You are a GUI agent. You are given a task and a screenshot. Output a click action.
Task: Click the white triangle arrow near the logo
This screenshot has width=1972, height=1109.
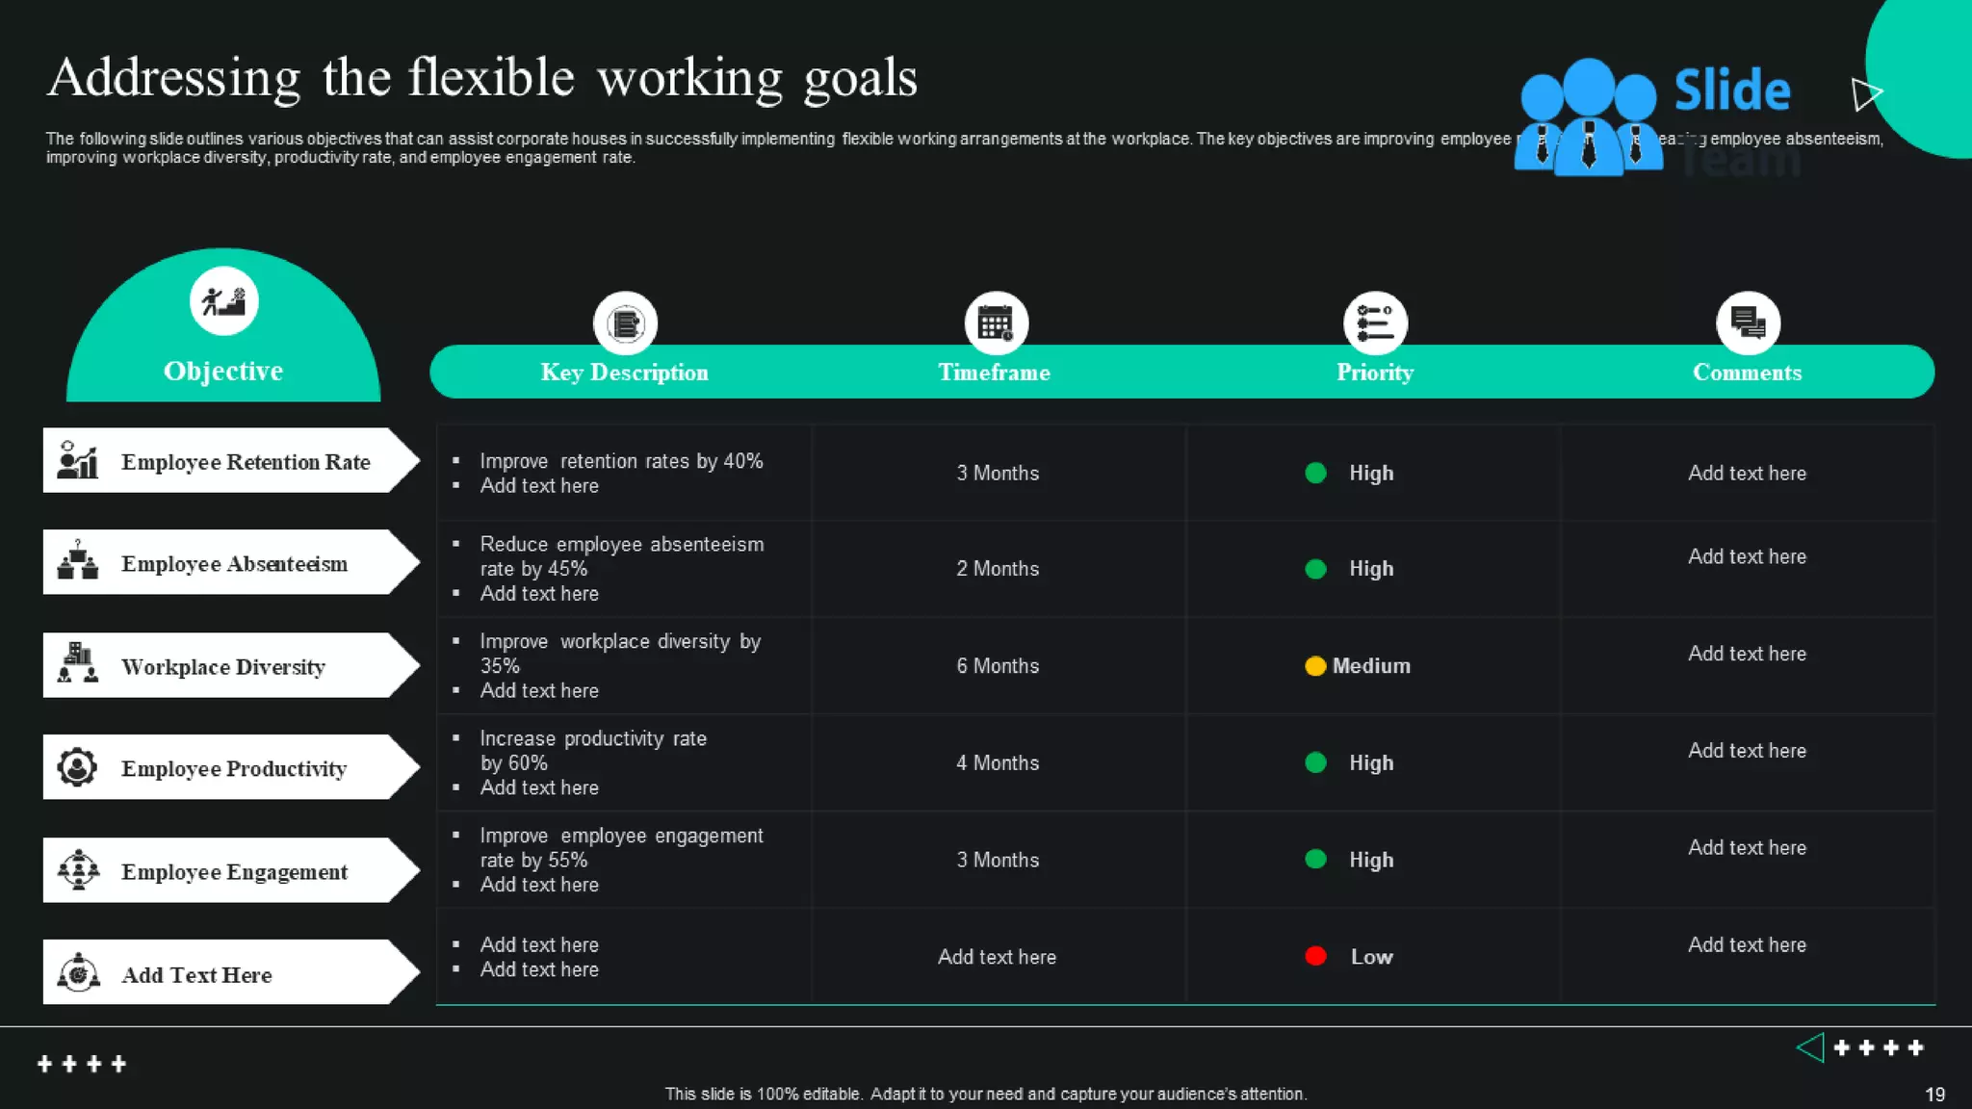(1866, 93)
